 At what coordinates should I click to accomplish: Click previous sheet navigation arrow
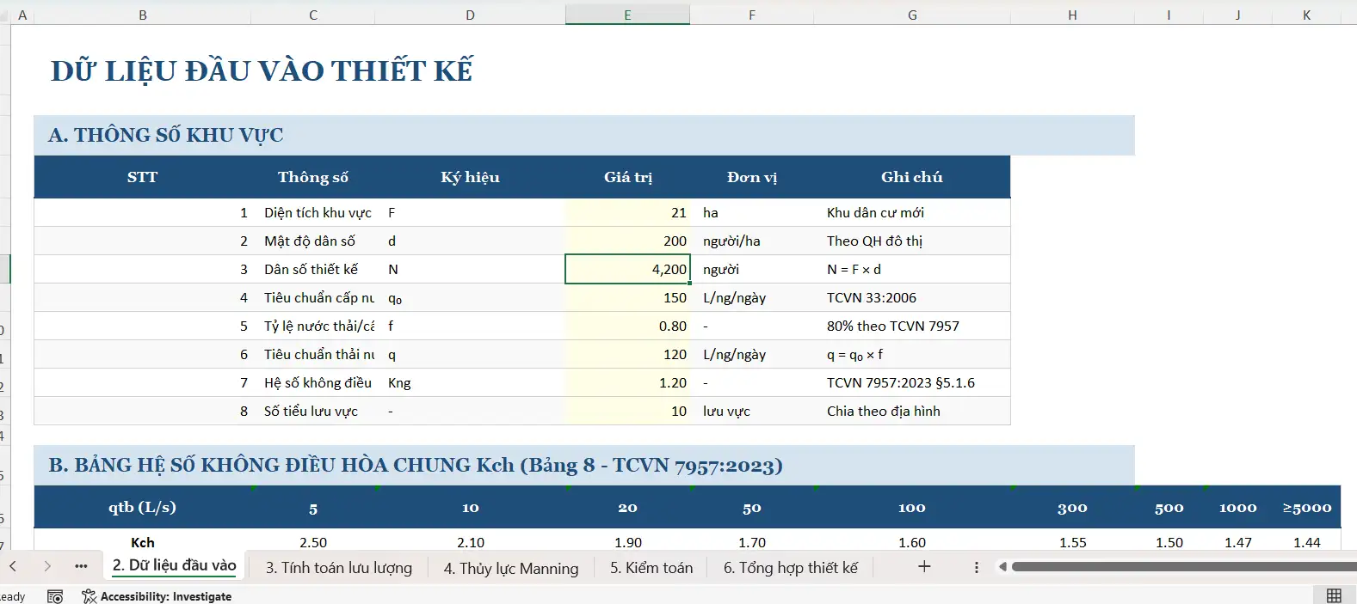pos(13,566)
